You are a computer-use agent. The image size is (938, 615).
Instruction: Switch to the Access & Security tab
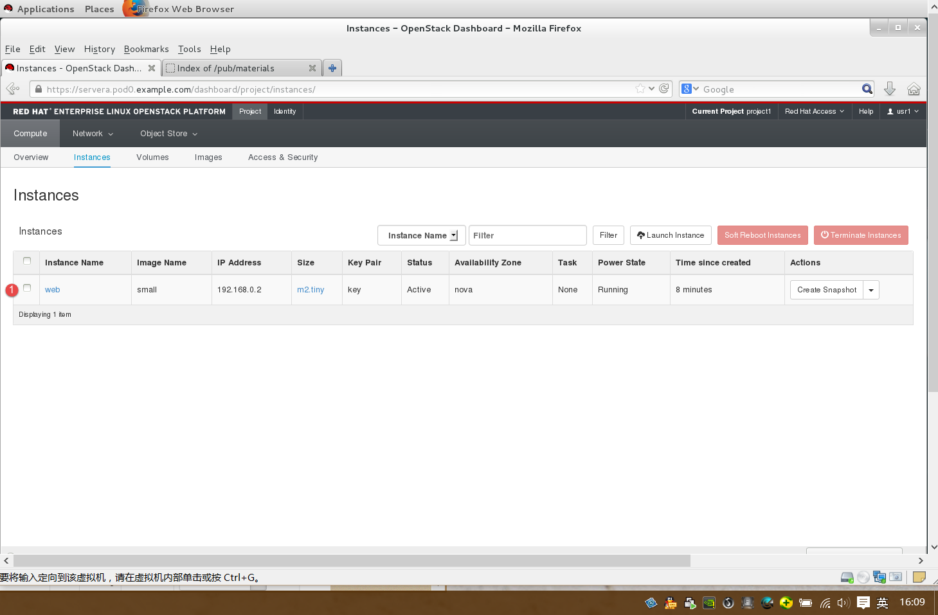(283, 157)
